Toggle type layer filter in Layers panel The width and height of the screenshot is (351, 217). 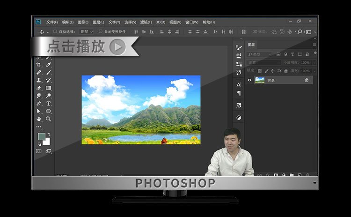click(x=292, y=54)
